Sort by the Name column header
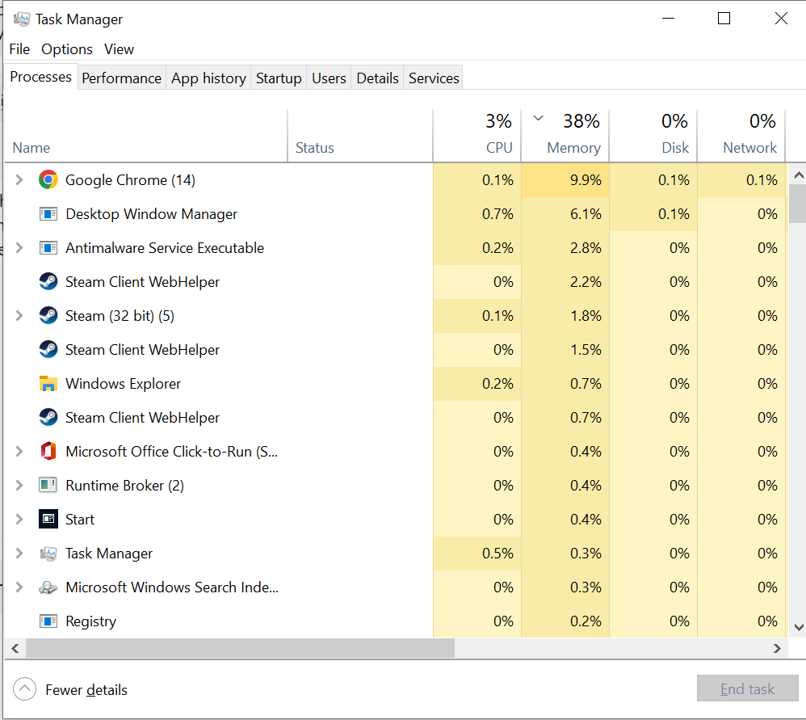Screen dimensions: 806x720 pos(146,136)
